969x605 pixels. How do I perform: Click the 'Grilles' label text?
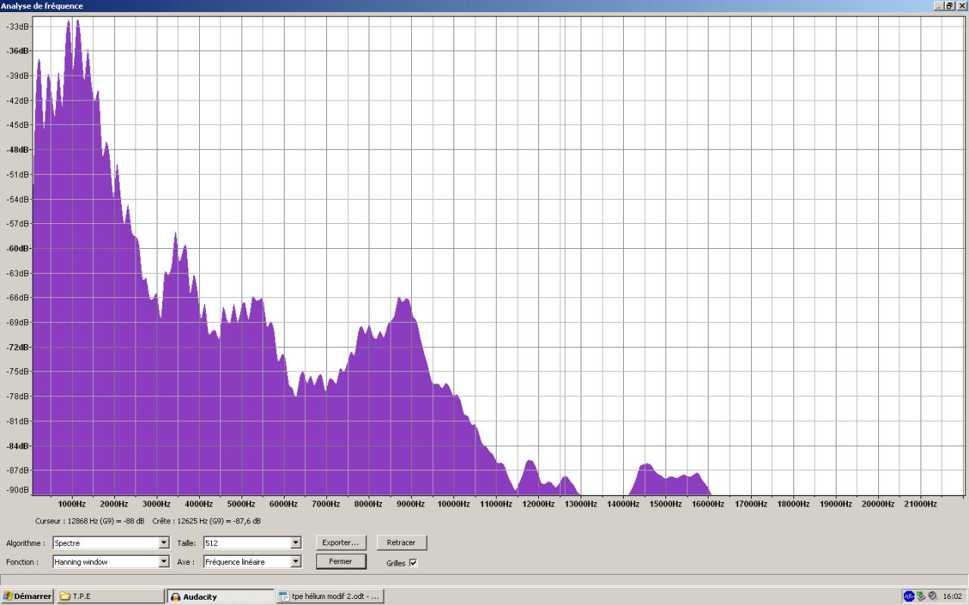(396, 563)
